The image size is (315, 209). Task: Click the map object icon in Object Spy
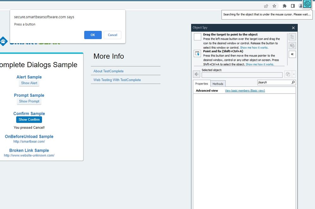coord(292,46)
